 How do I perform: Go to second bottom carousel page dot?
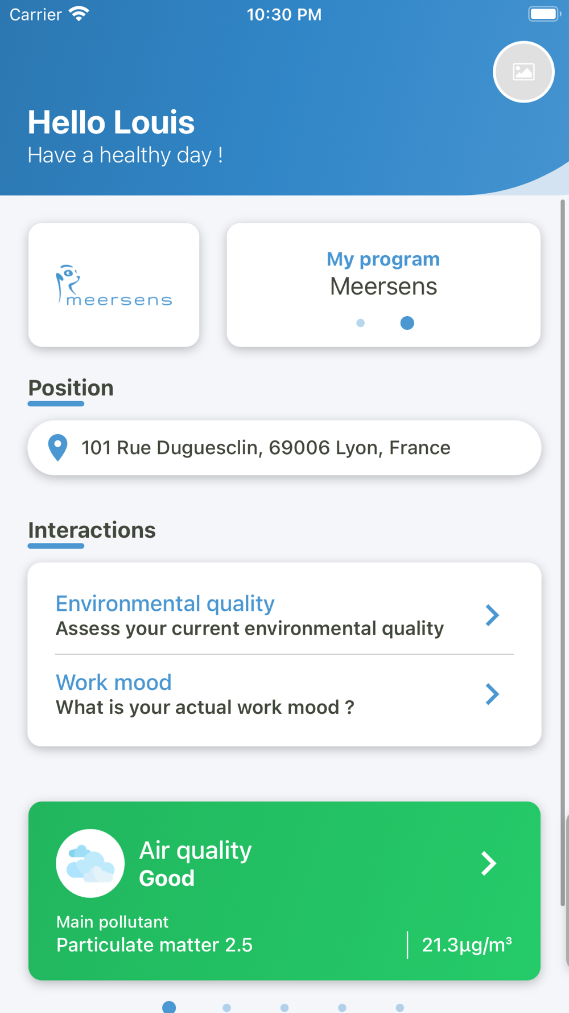point(226,1008)
